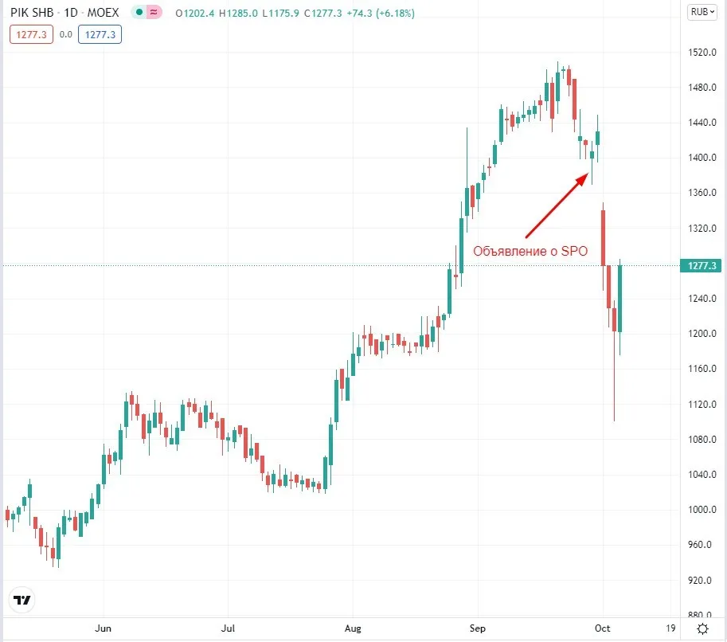This screenshot has width=727, height=642.
Task: Click the blue buy price 1277.3 box
Action: pyautogui.click(x=100, y=34)
